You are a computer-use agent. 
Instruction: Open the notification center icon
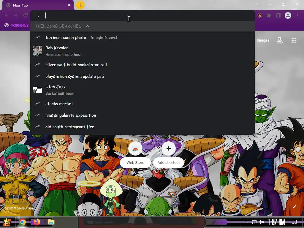[x=294, y=222]
